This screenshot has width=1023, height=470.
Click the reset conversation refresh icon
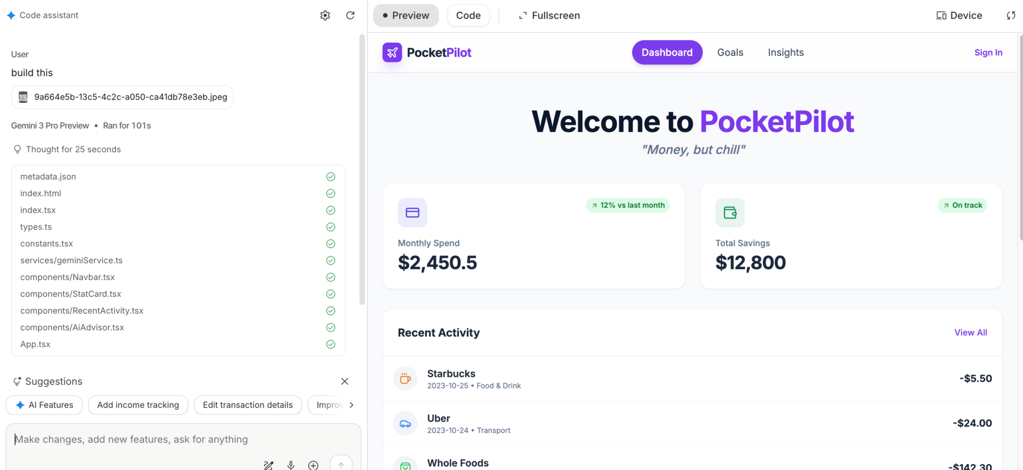pyautogui.click(x=350, y=15)
